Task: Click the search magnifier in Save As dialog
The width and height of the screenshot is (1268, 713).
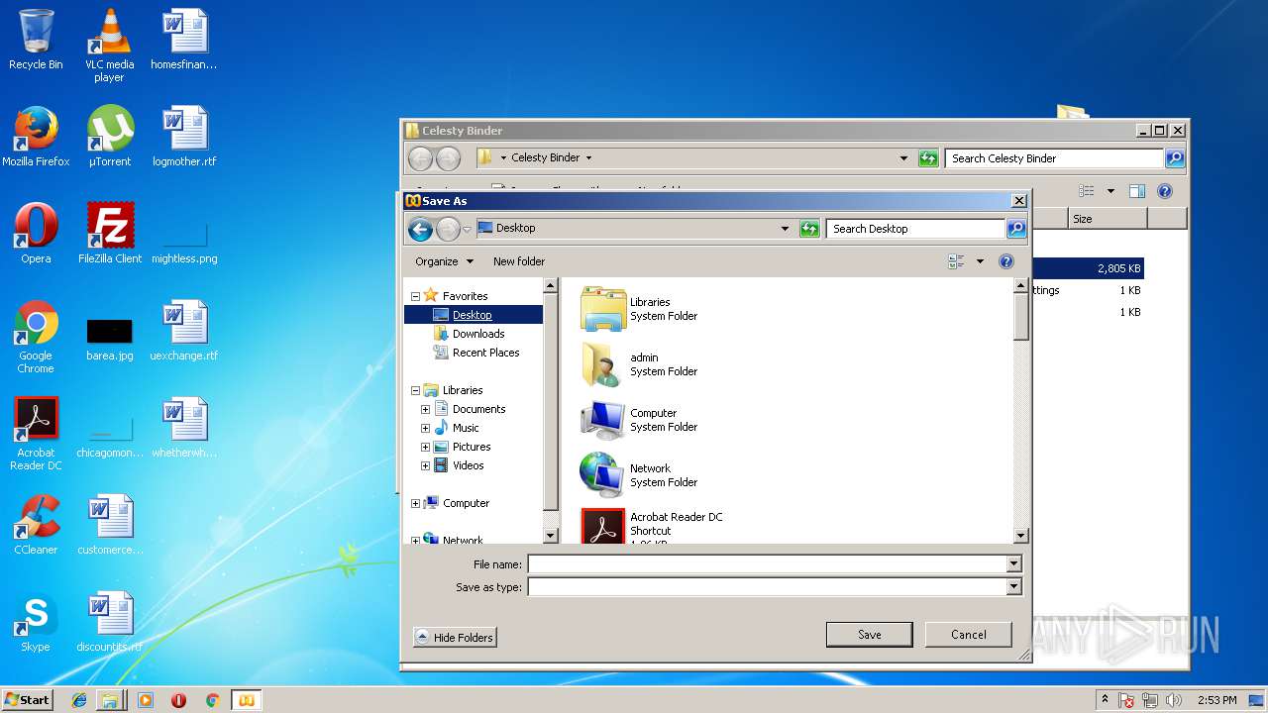Action: point(1015,229)
